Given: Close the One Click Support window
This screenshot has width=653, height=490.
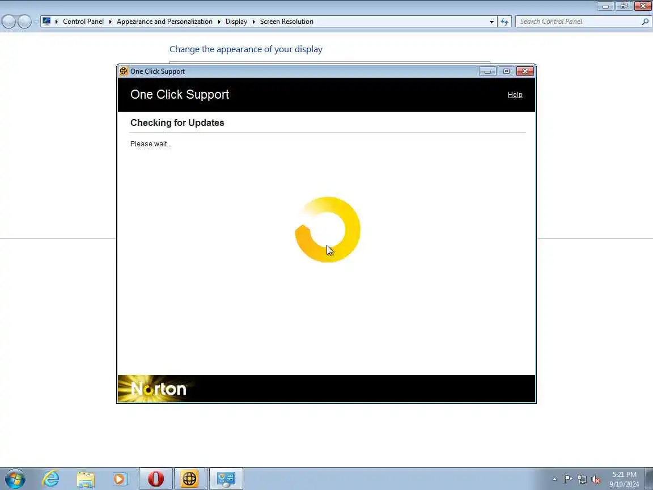Looking at the screenshot, I should click(525, 71).
